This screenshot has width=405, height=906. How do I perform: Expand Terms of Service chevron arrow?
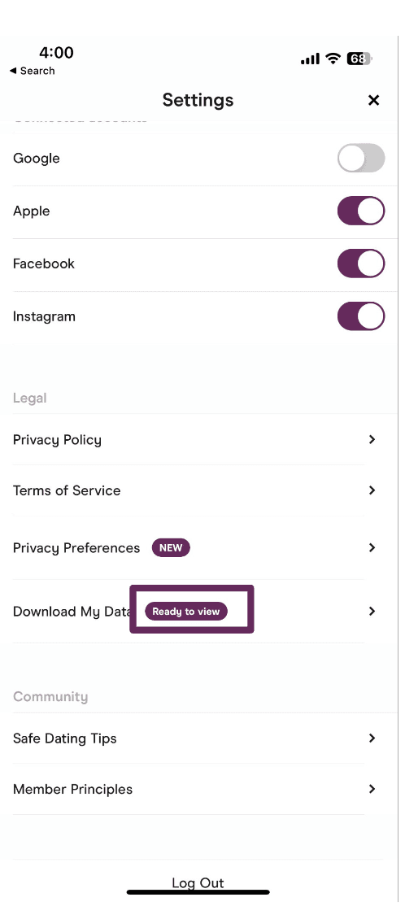point(372,490)
